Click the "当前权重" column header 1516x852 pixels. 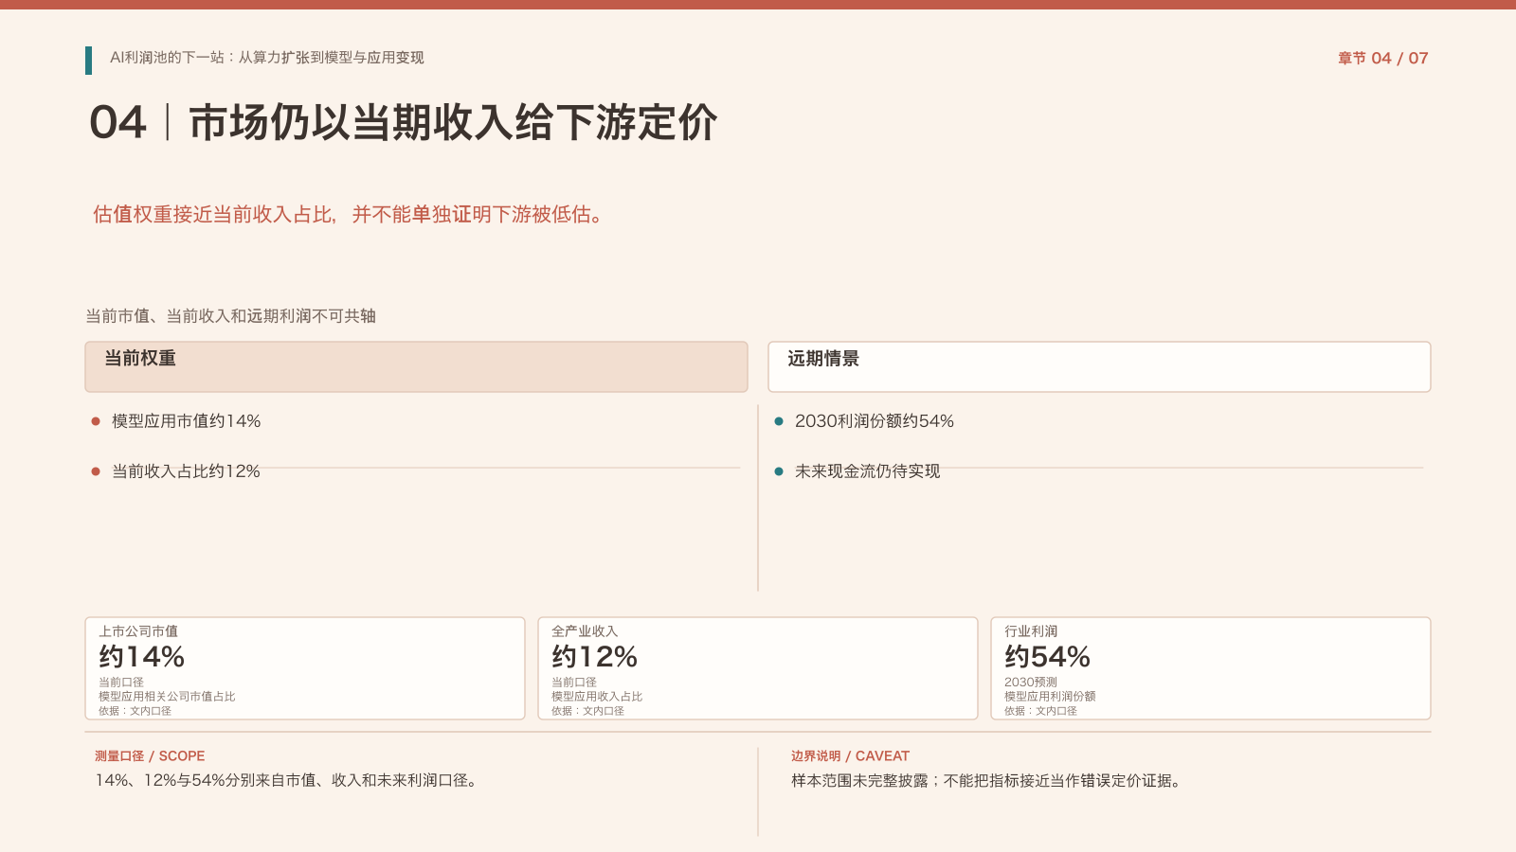pyautogui.click(x=417, y=366)
